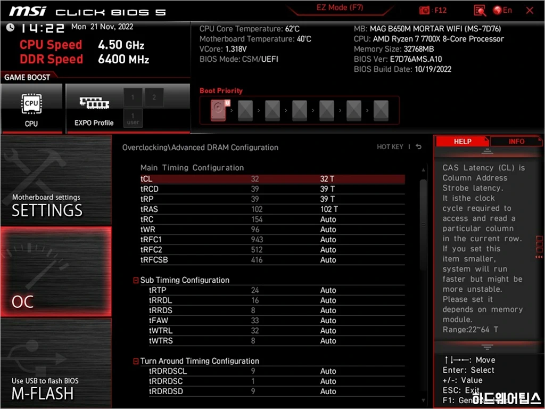Change the tWTRS Auto setting
545x409 pixels.
328,340
